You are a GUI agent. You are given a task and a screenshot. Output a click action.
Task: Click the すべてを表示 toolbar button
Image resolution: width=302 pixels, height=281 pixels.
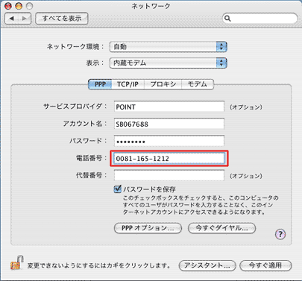[x=62, y=19]
